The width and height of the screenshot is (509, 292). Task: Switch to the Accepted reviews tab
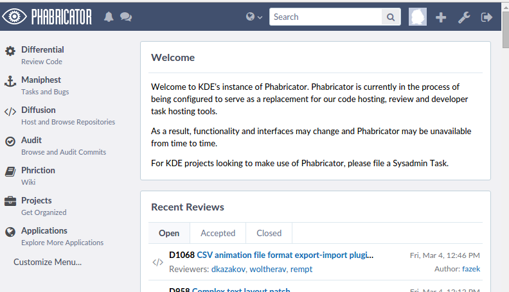click(218, 233)
